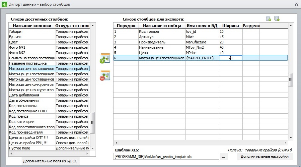Select Цена из прайса ОПТ !!! row
This screenshot has width=301, height=167.
click(x=49, y=138)
